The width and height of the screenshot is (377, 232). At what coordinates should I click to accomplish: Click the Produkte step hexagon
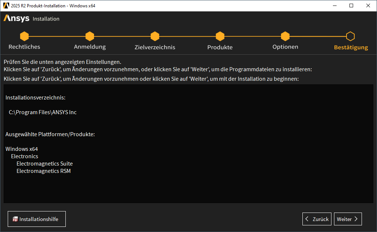coord(220,36)
